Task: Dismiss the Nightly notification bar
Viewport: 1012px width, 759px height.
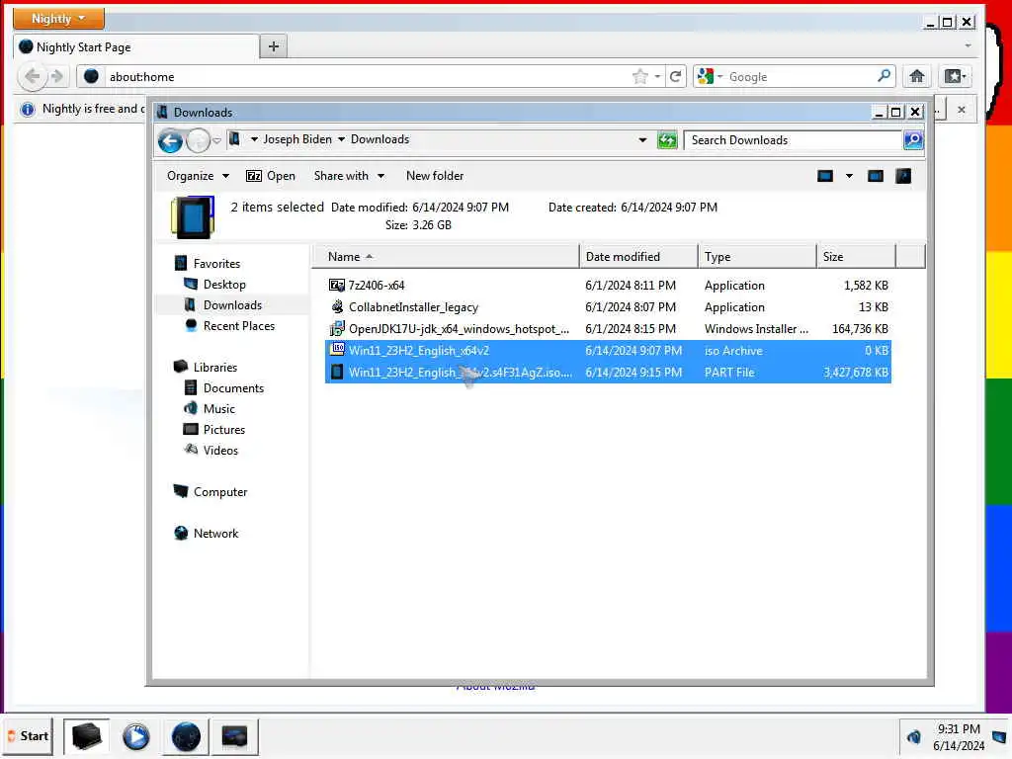Action: [962, 110]
